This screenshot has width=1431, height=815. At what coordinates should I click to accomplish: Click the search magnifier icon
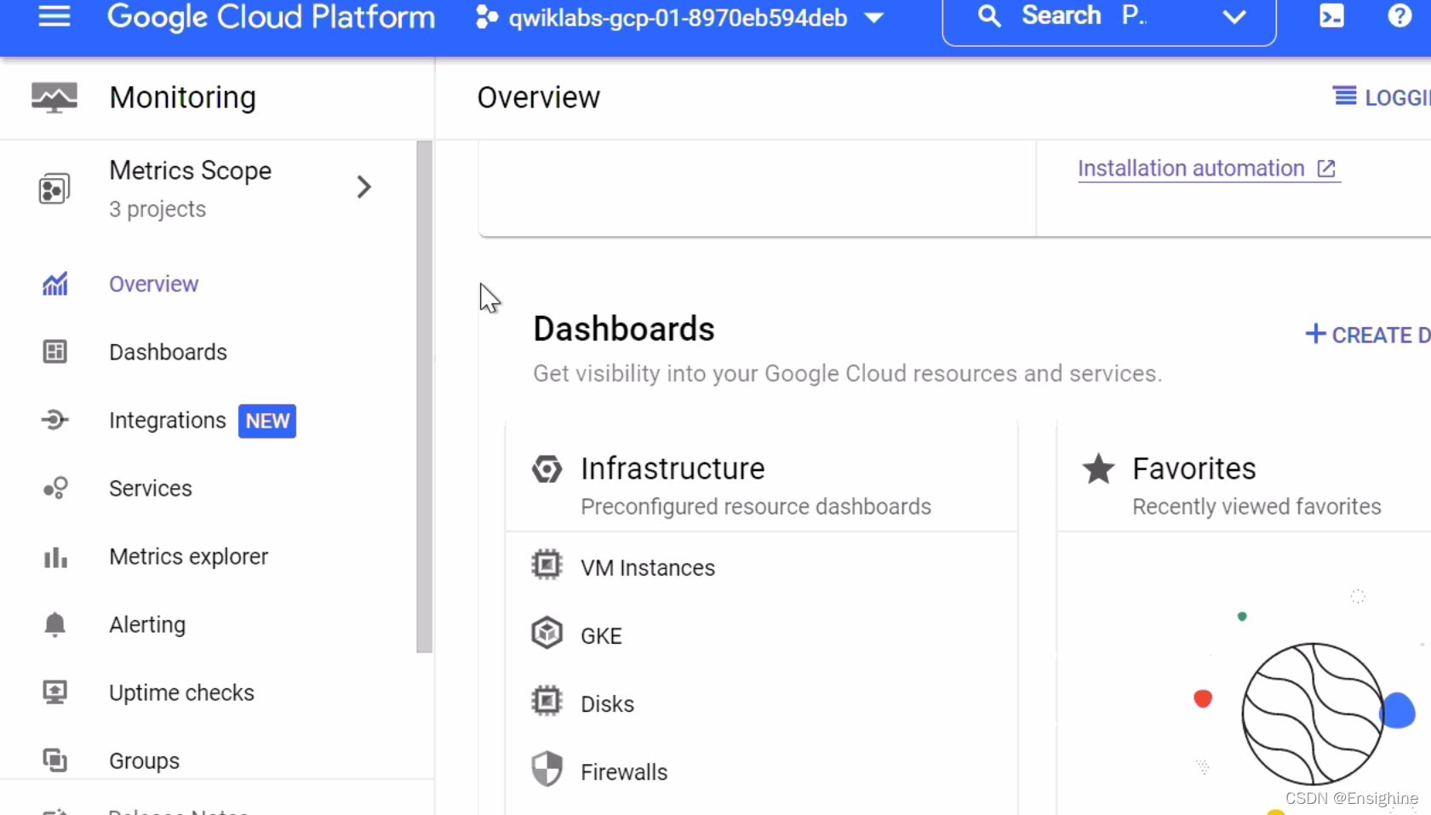tap(988, 16)
